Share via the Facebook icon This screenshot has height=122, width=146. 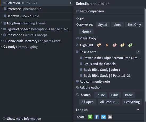pos(97,117)
